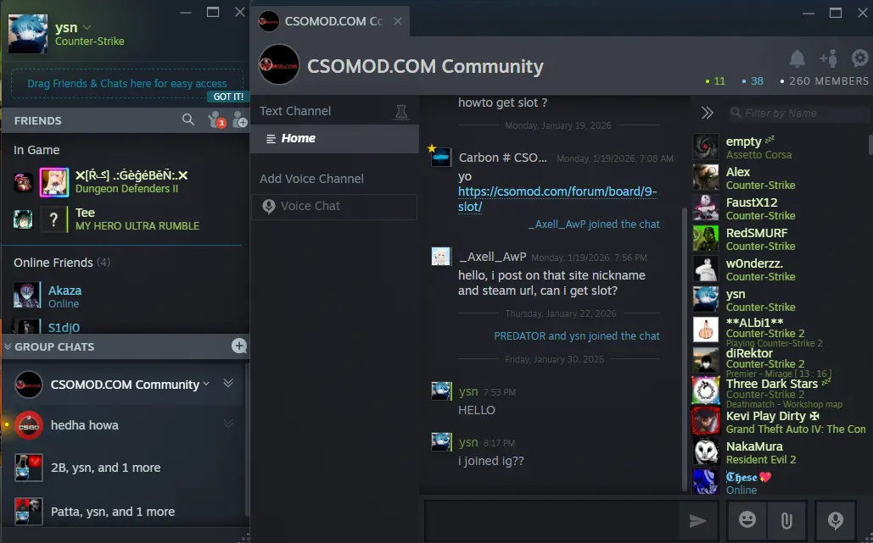
Task: Open ysn status dropdown arrow
Action: [x=87, y=27]
